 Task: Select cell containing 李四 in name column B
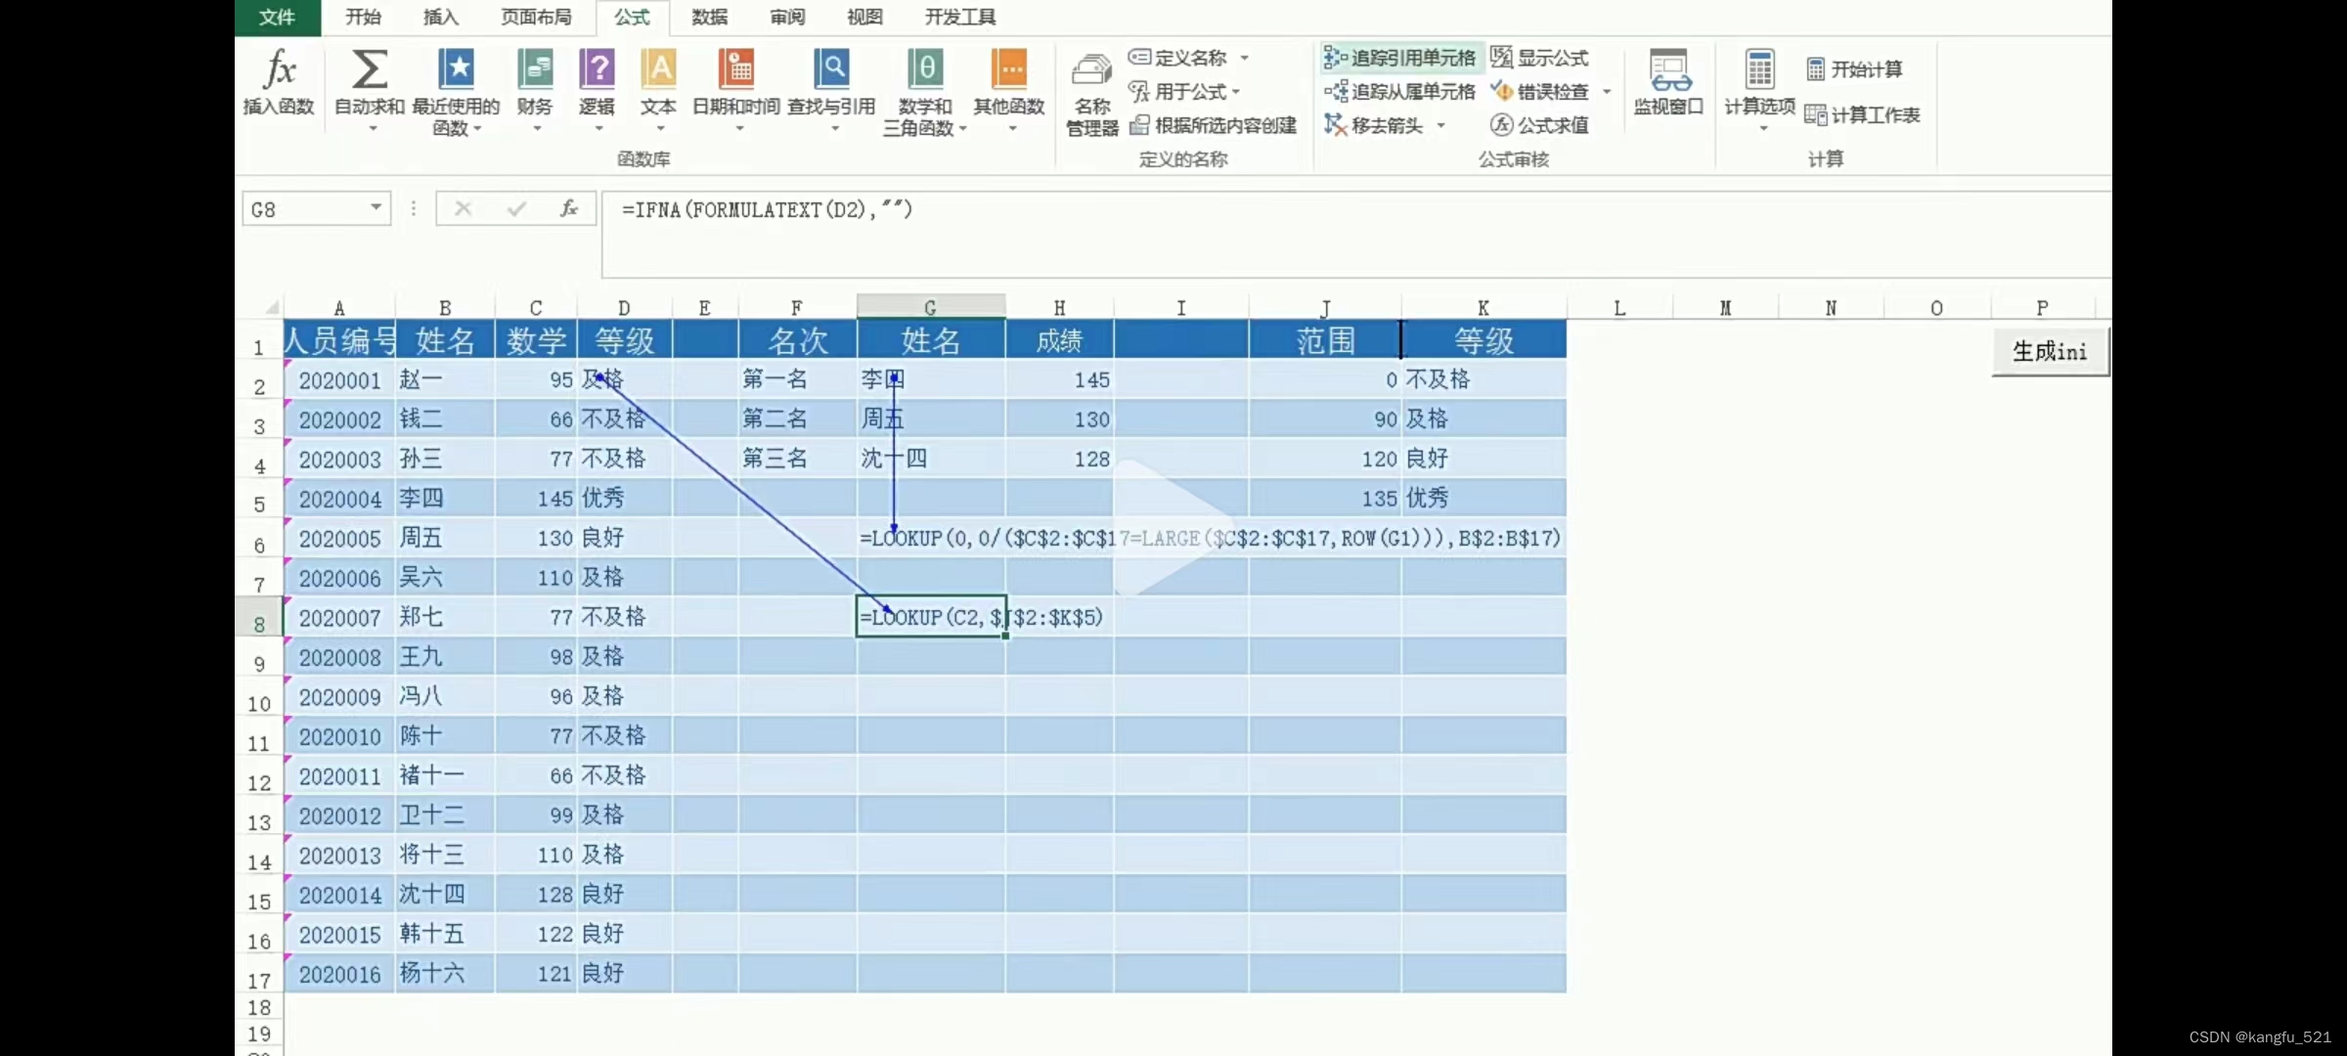[x=445, y=499]
